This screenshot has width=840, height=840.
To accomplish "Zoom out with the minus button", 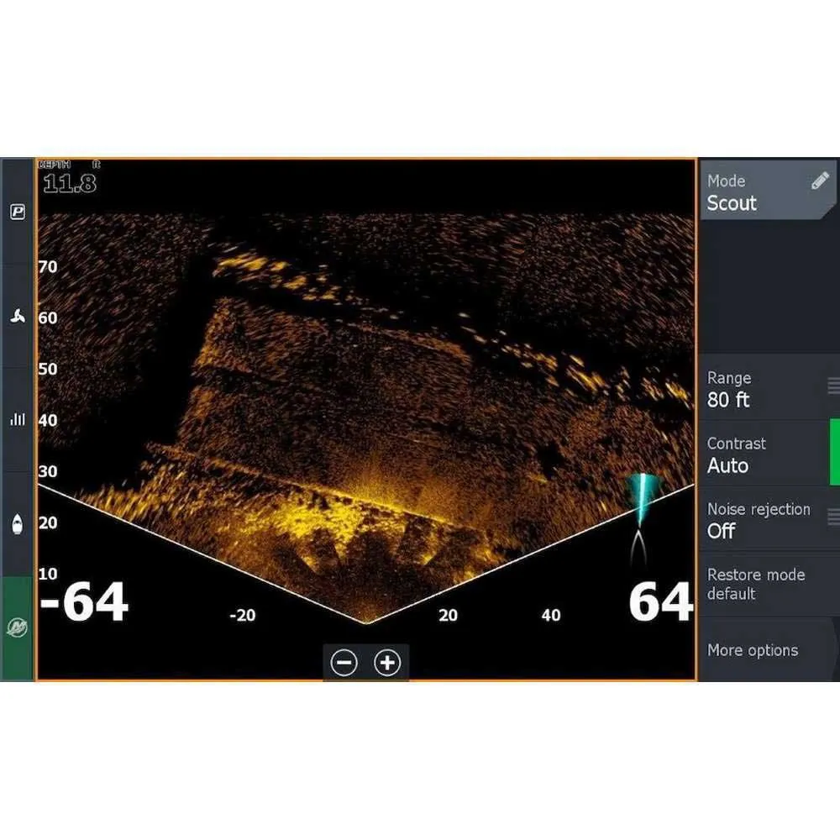I will (x=344, y=663).
